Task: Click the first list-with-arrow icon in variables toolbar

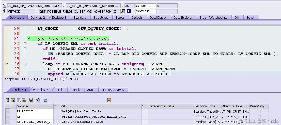Action: 13,100
